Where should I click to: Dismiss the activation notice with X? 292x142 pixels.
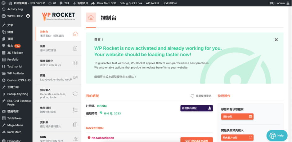(x=276, y=39)
